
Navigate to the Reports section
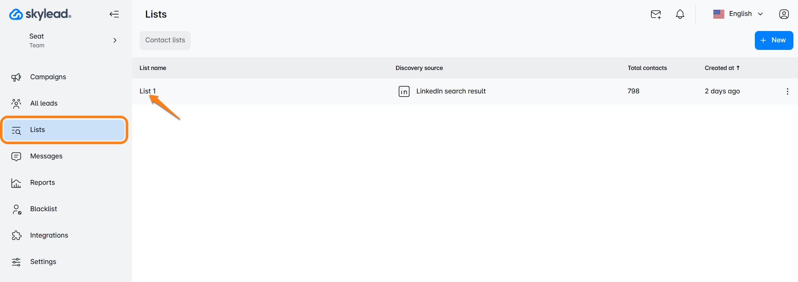coord(42,183)
